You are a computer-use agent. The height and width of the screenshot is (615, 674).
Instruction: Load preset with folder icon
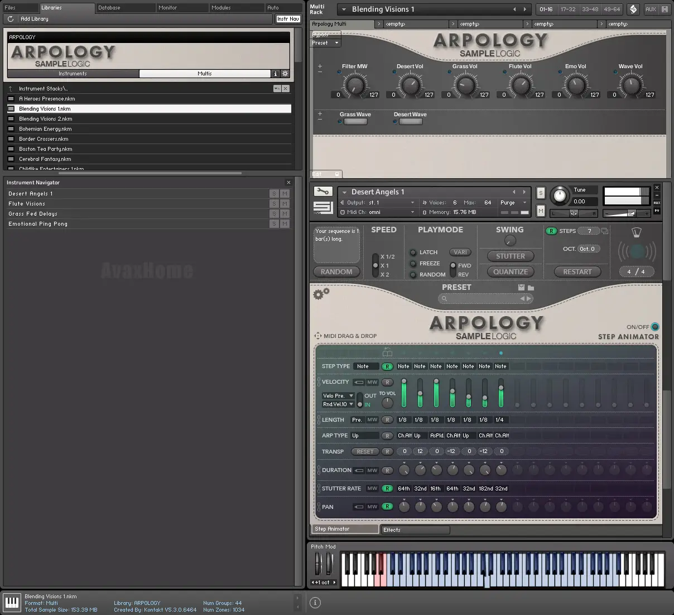coord(531,288)
